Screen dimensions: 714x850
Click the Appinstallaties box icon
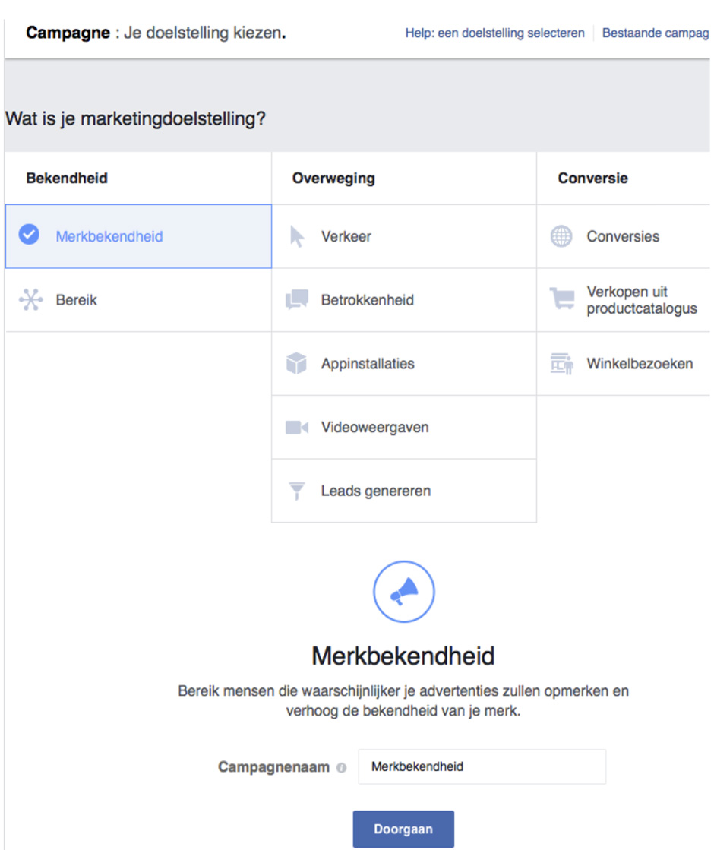[x=296, y=363]
